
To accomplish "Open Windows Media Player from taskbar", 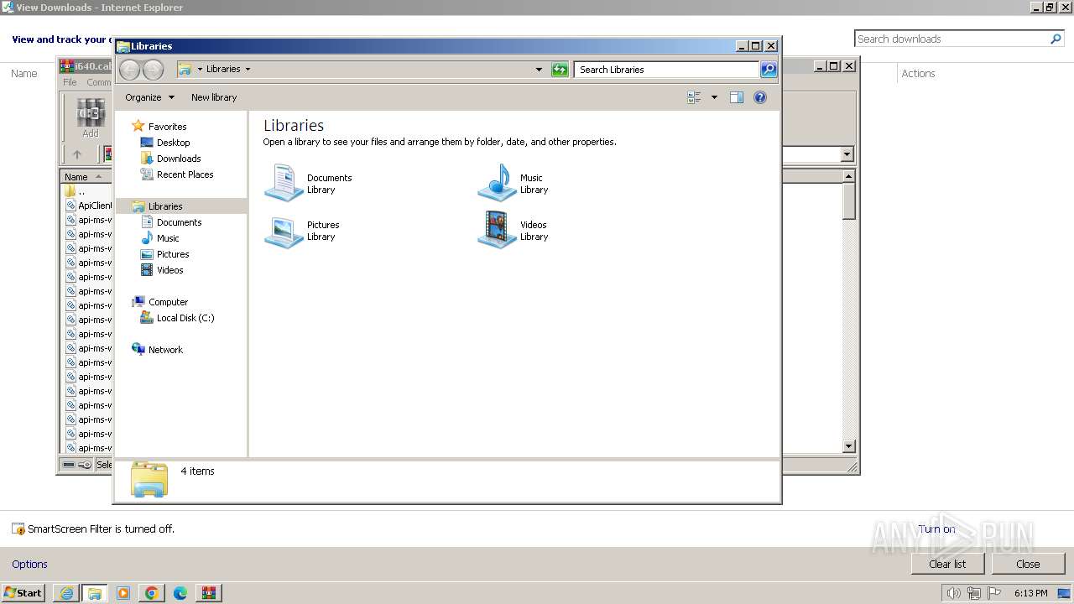I will point(123,593).
